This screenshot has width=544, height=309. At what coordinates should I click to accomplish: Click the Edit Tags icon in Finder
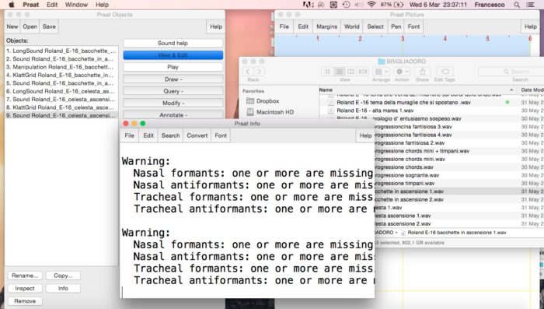click(445, 72)
